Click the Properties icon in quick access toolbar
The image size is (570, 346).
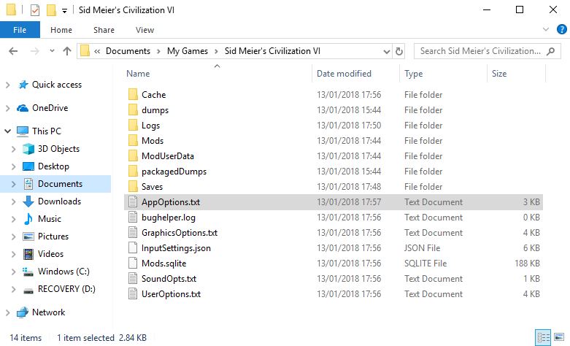(35, 9)
